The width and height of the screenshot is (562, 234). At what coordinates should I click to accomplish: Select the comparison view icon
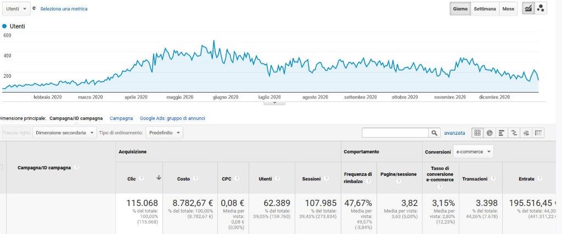click(514, 133)
